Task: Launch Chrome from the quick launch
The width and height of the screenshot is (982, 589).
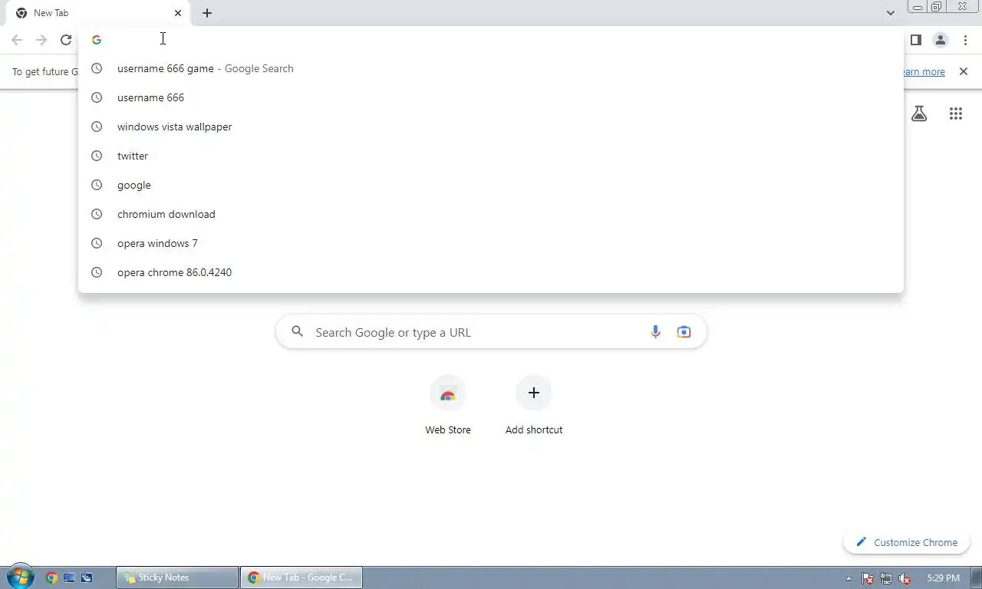Action: pyautogui.click(x=51, y=577)
